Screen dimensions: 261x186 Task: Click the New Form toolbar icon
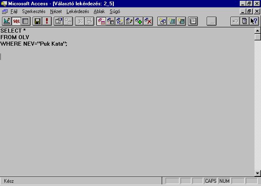[x=172, y=21]
